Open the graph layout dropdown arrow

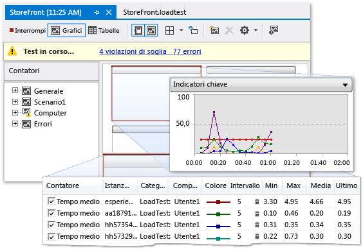click(x=181, y=30)
